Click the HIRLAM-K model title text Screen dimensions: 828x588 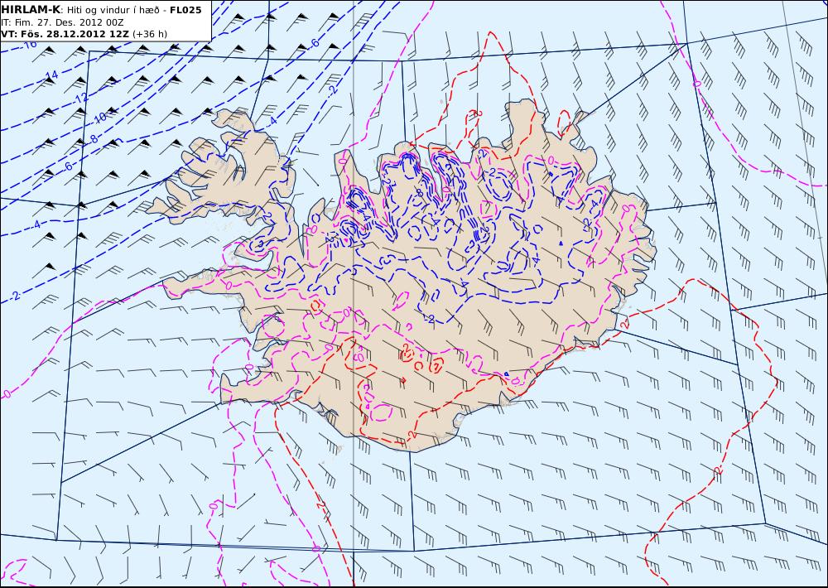tap(31, 10)
